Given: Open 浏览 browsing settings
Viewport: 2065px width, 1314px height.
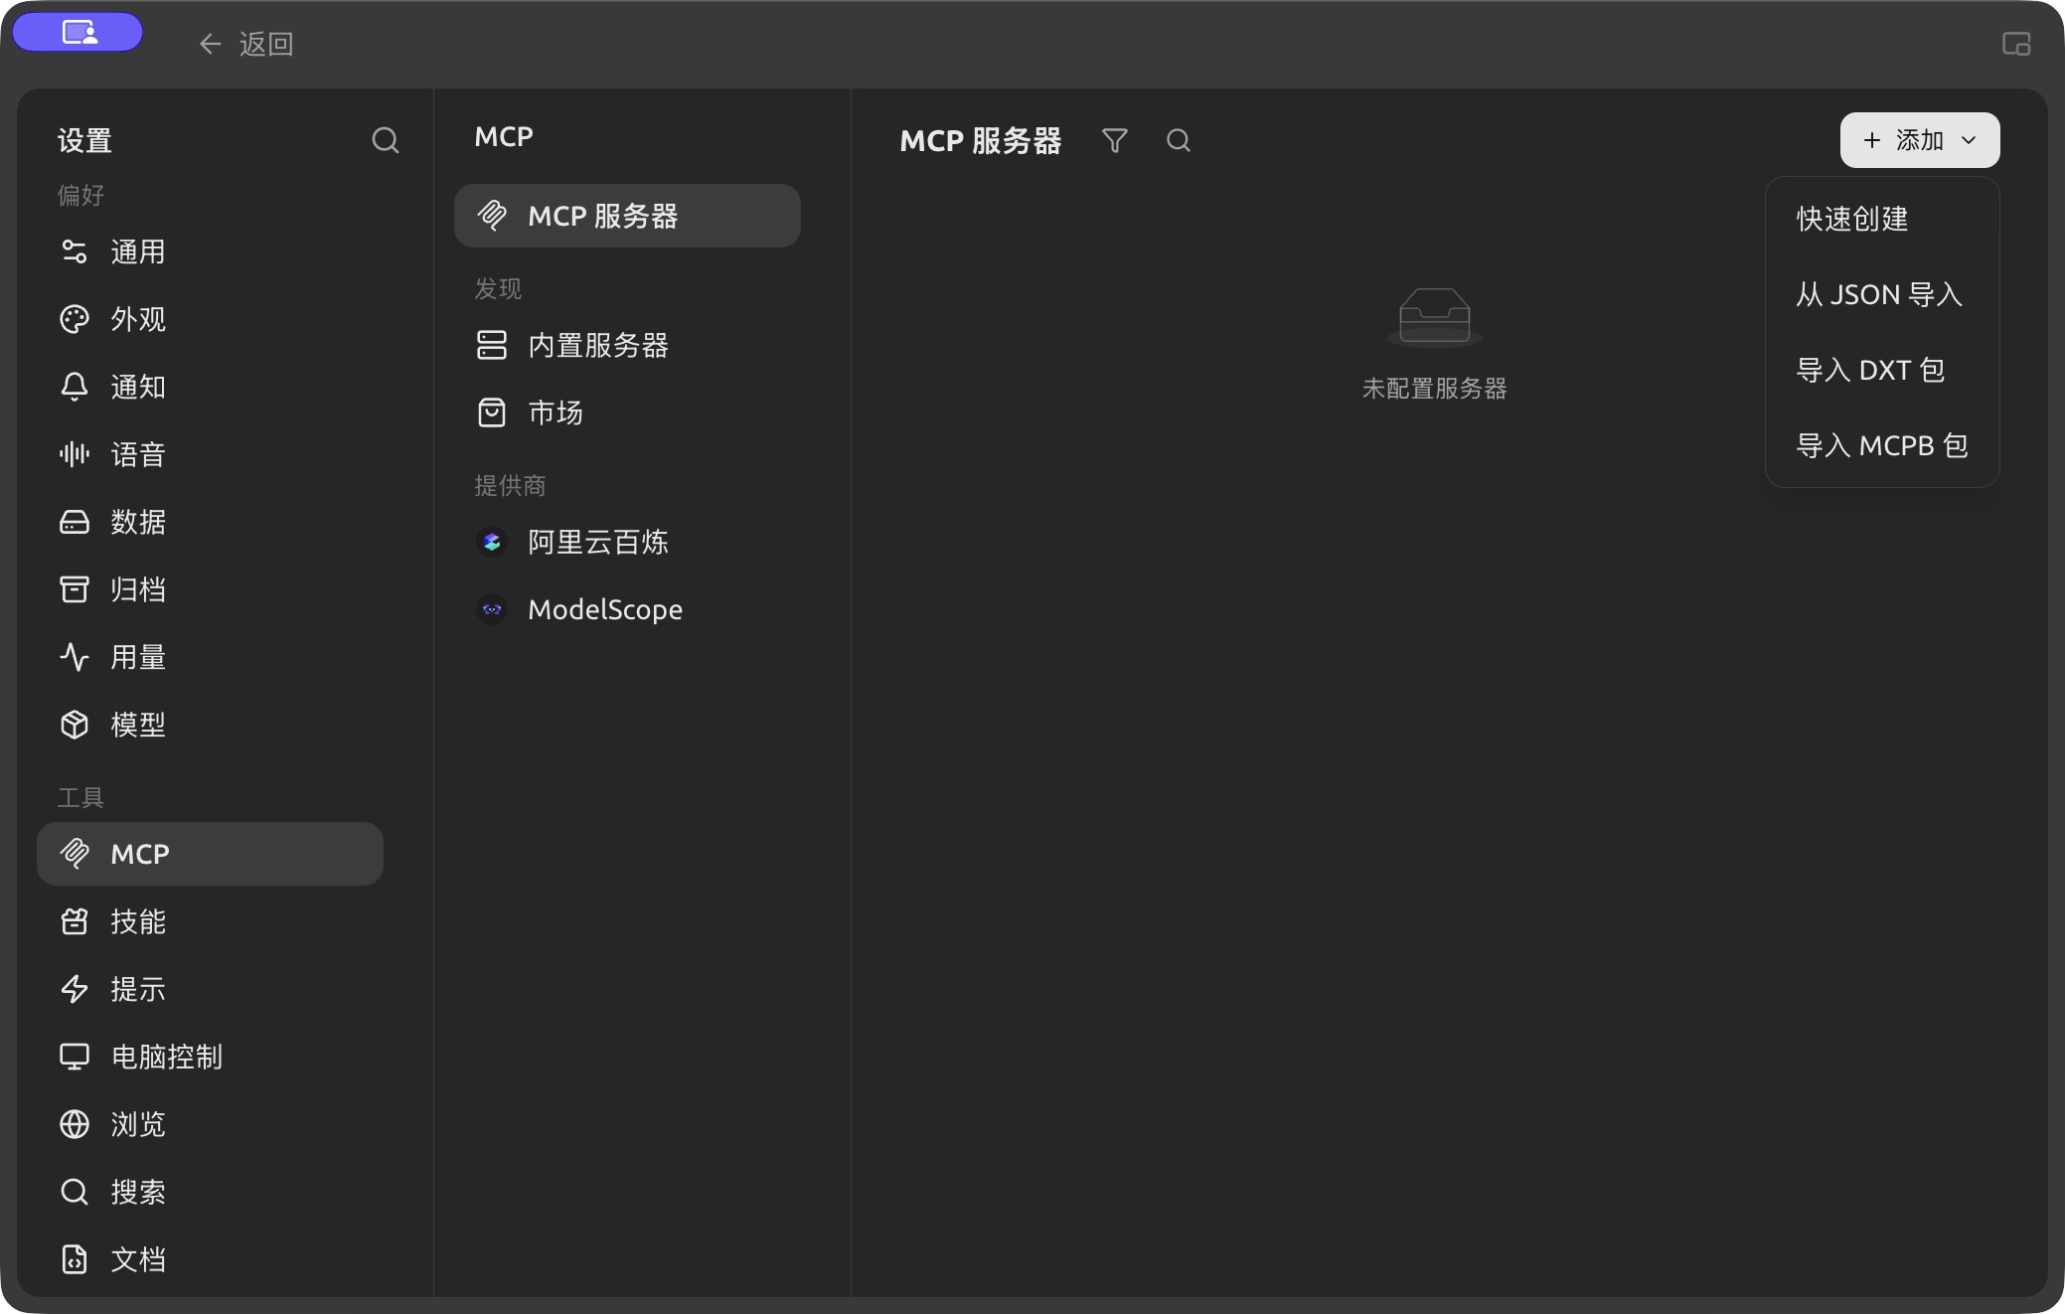Looking at the screenshot, I should 210,1124.
